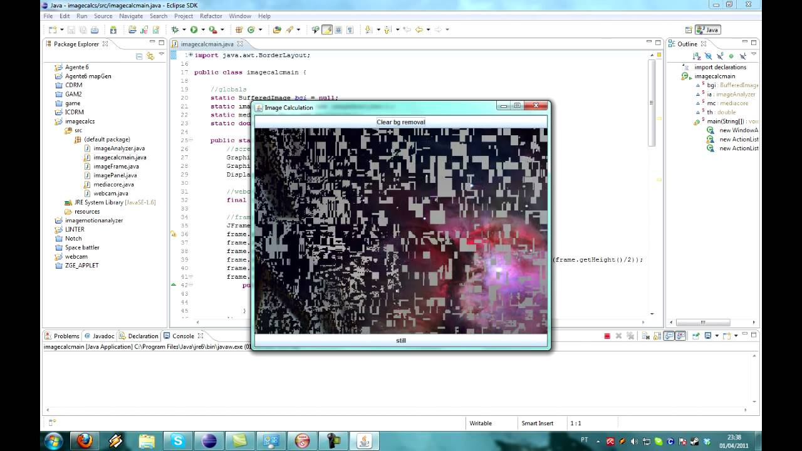
Task: Click the red Terminate button in Console
Action: pyautogui.click(x=607, y=336)
